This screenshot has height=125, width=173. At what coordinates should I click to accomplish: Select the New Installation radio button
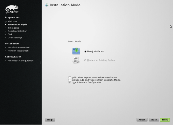(x=85, y=52)
